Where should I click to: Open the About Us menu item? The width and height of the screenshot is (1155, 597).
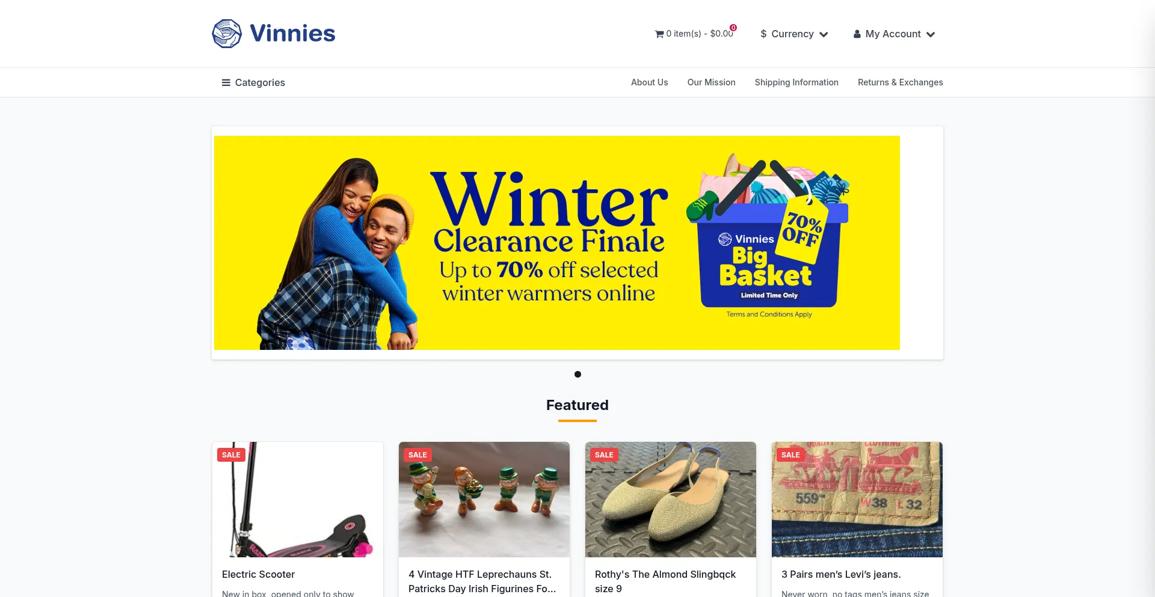pyautogui.click(x=649, y=82)
